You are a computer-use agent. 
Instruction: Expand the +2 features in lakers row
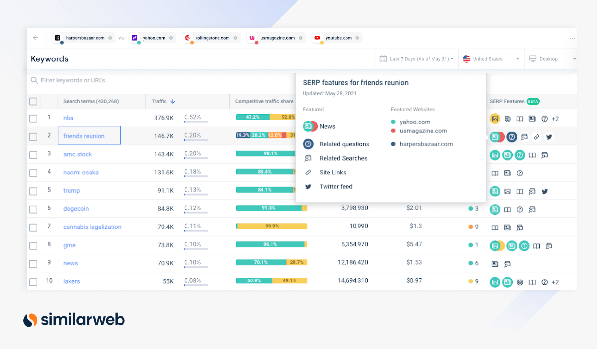click(x=555, y=282)
